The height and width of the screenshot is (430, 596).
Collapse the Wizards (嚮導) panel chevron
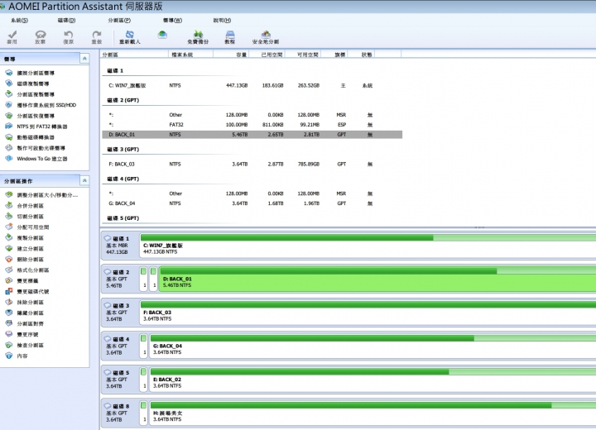(84, 59)
